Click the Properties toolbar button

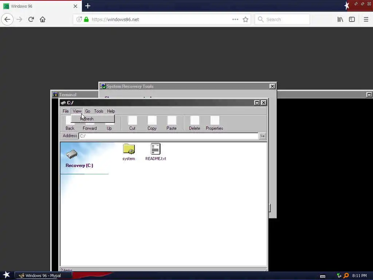(215, 124)
